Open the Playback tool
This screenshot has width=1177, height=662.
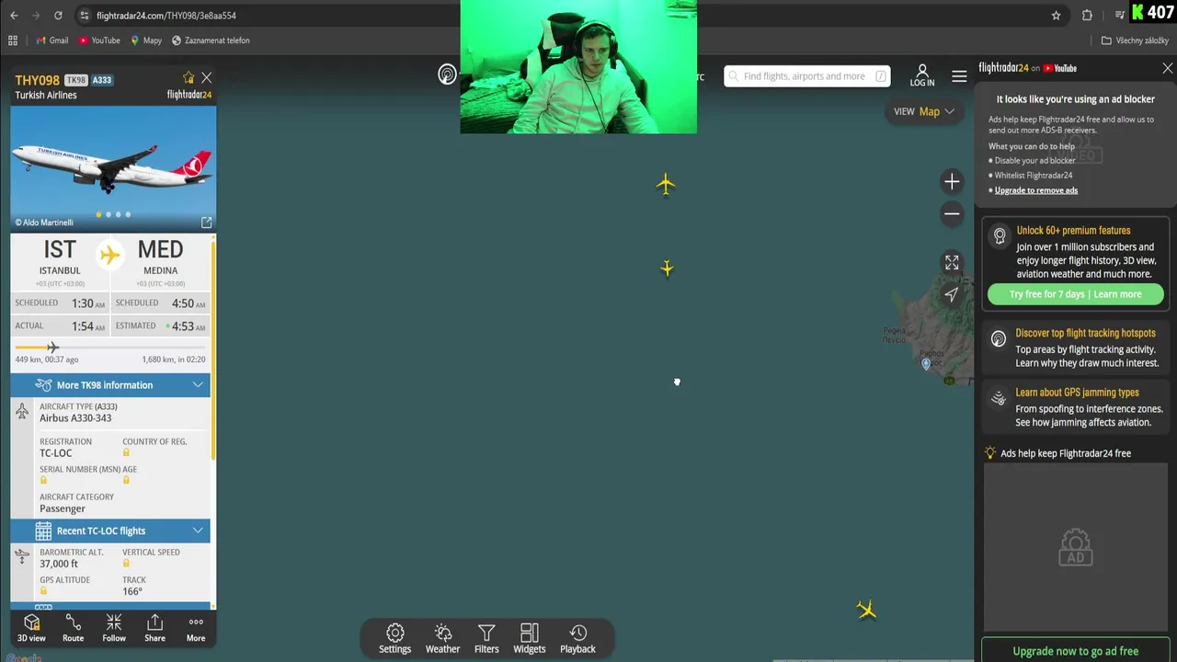coord(577,639)
